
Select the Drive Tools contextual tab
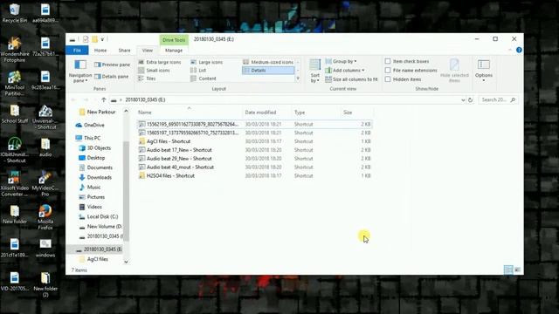click(174, 40)
